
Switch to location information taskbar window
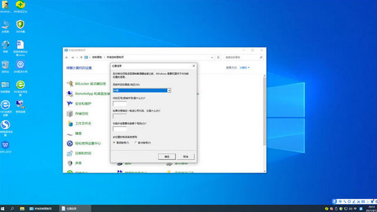pos(75,208)
